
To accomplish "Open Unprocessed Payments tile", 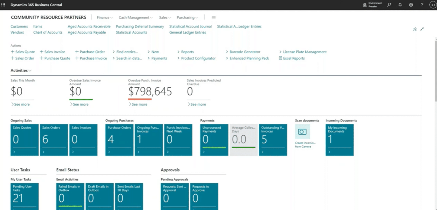I will tap(214, 140).
